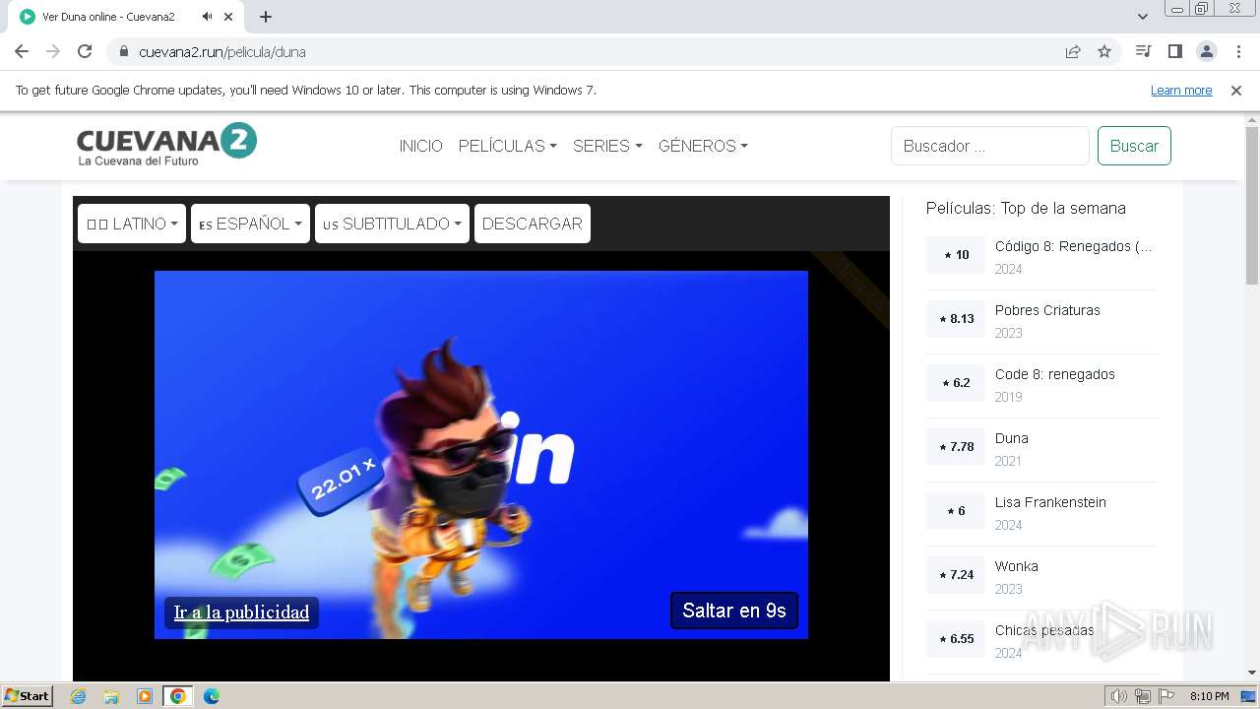1260x709 pixels.
Task: Click the 'Saltar en 9s' skip button
Action: click(x=734, y=611)
